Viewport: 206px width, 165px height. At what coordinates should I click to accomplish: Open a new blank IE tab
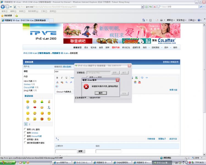tap(51, 20)
